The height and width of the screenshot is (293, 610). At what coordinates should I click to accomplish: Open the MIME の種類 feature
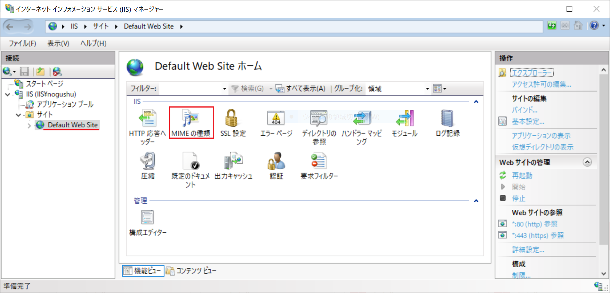[191, 123]
